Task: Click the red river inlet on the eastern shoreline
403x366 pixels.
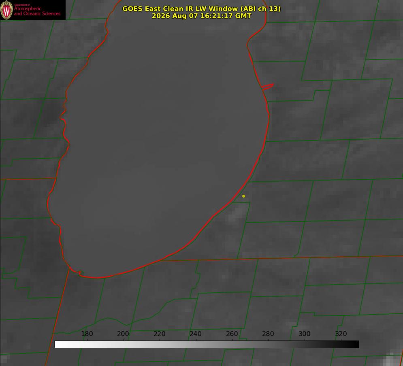Action: coord(267,86)
